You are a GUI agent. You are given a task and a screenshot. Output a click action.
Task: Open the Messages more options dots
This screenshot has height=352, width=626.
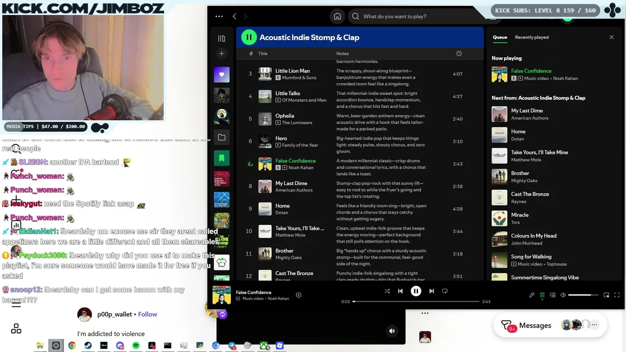[x=595, y=325]
